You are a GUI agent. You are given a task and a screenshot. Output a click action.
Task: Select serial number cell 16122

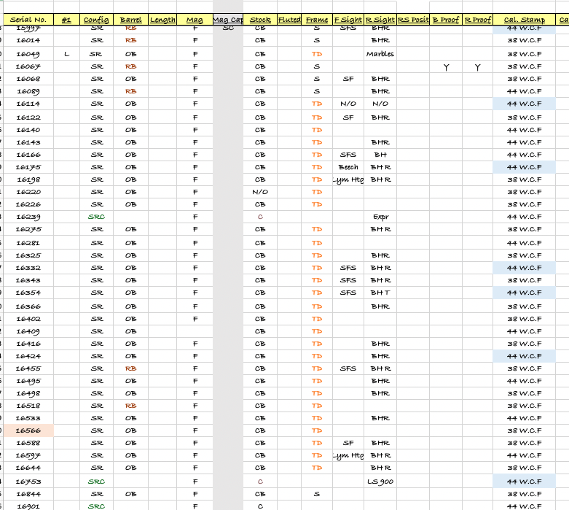coord(28,117)
